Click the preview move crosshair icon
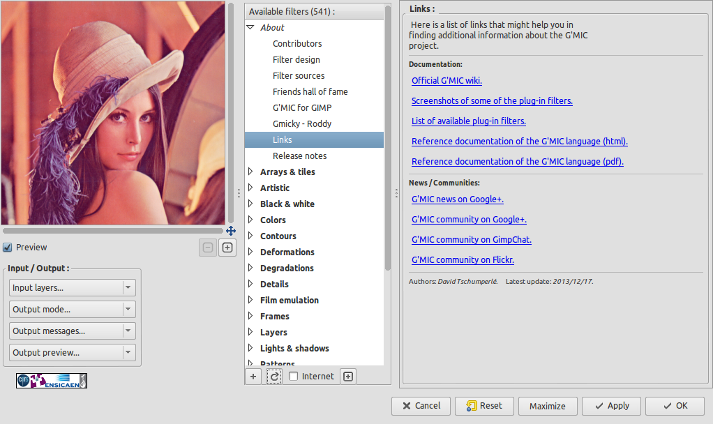Screen dimensions: 713x424 tap(231, 231)
